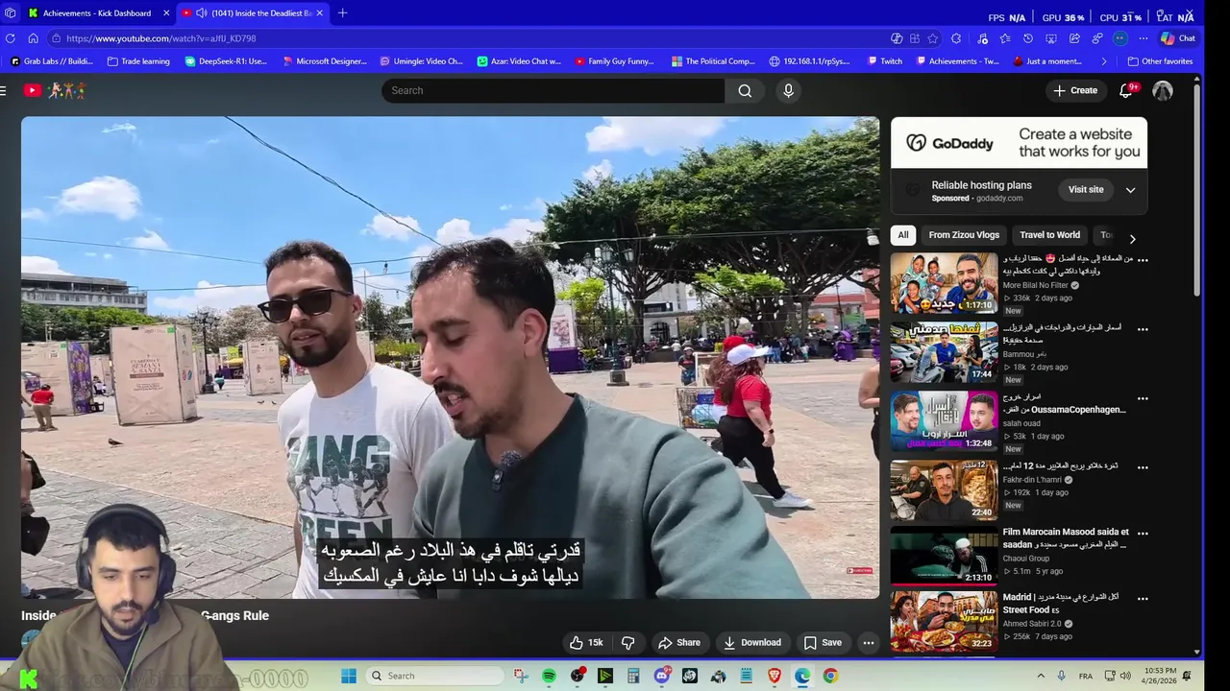Open the 1:17:10 More Bilal video thumbnail
This screenshot has height=691, width=1230.
point(944,283)
